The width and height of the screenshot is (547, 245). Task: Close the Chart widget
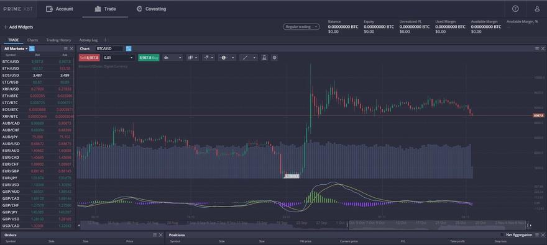543,49
